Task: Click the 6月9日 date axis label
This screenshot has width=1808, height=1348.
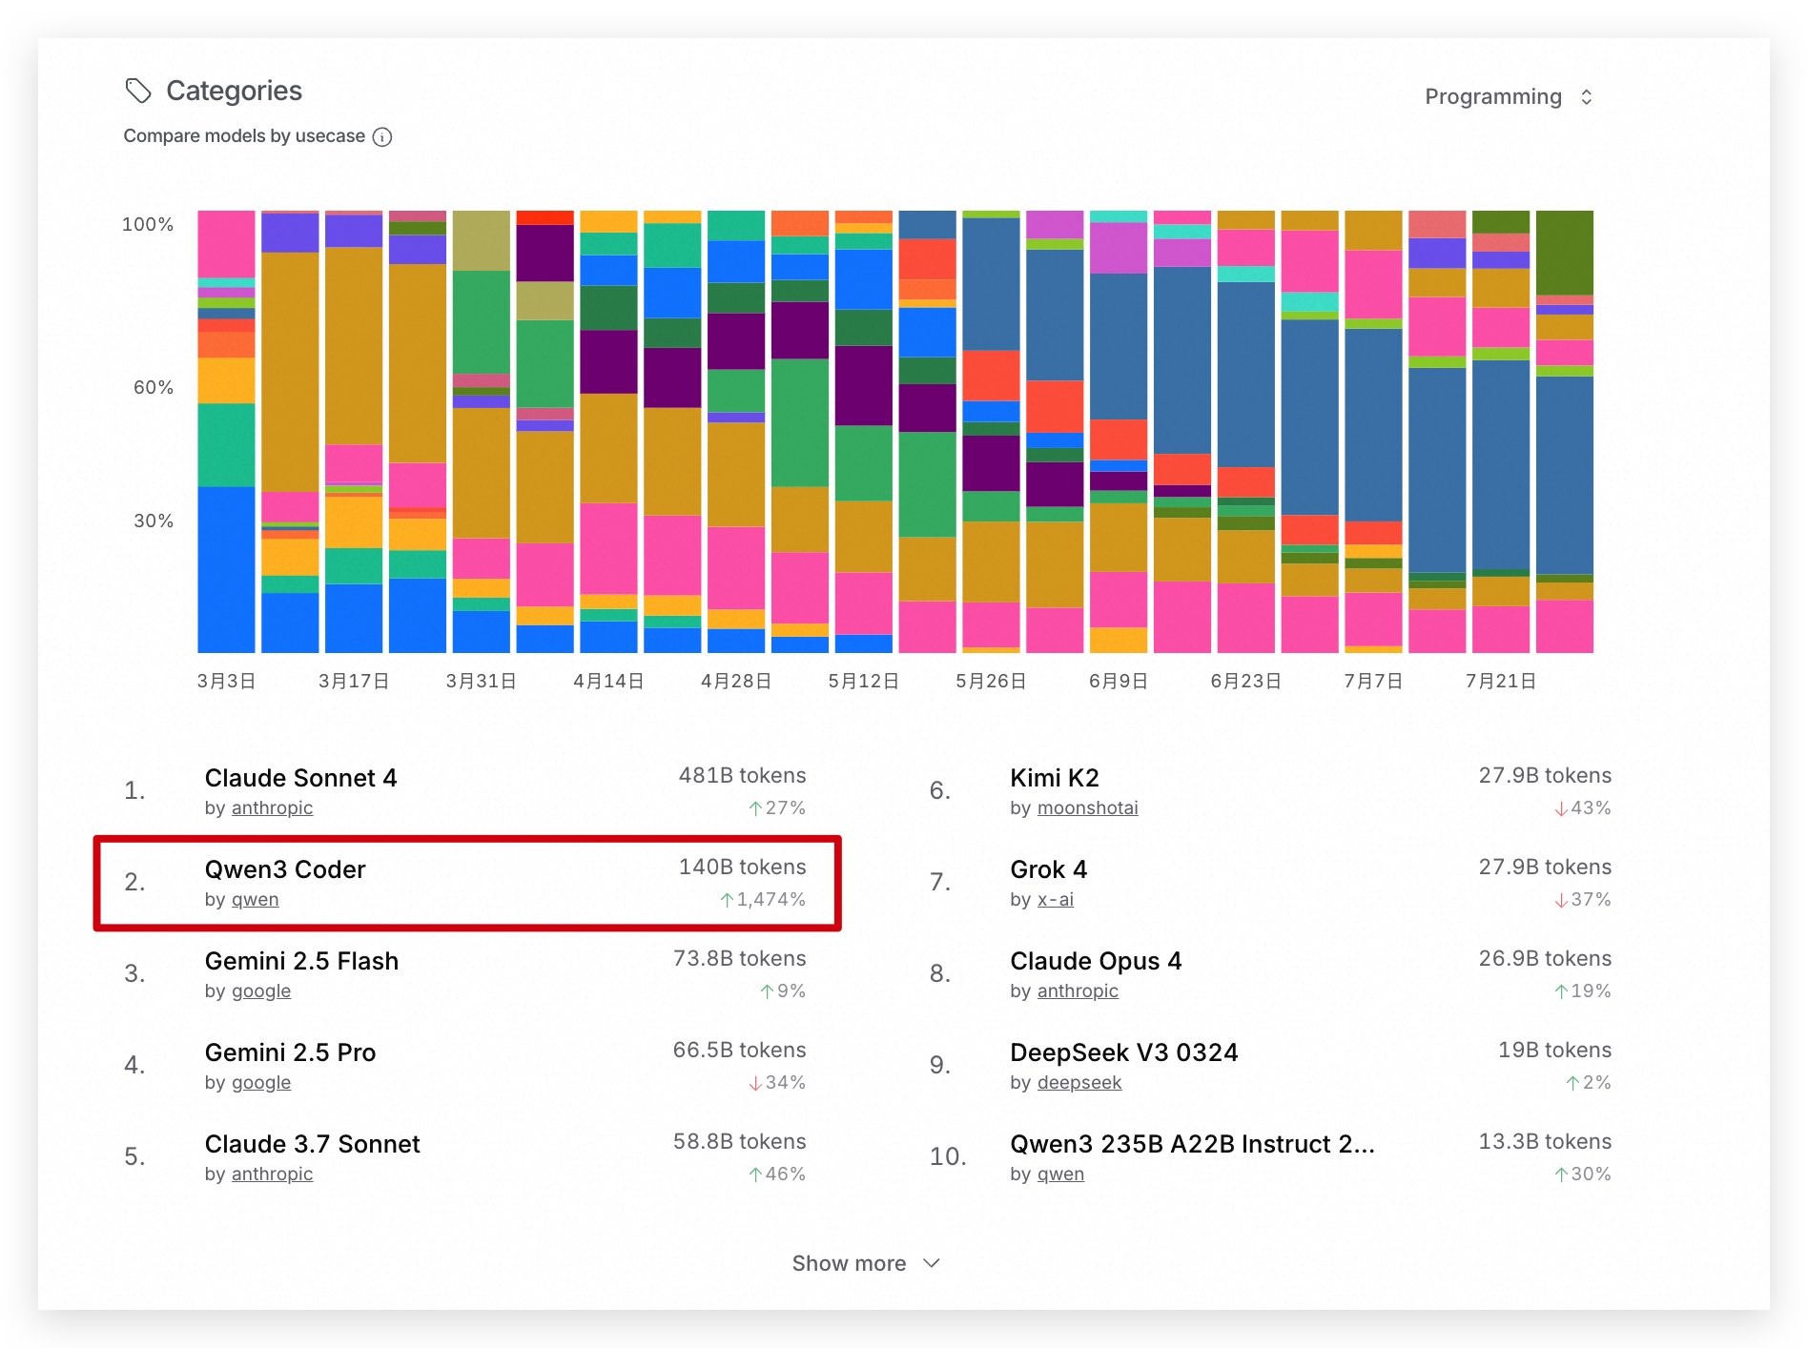Action: [1118, 681]
